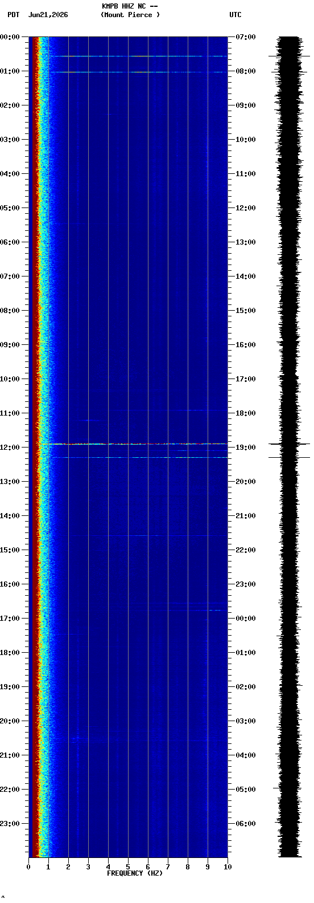Viewport: 314px width, 903px height.
Task: Click the Jun21,2026 date label
Action: [x=48, y=15]
